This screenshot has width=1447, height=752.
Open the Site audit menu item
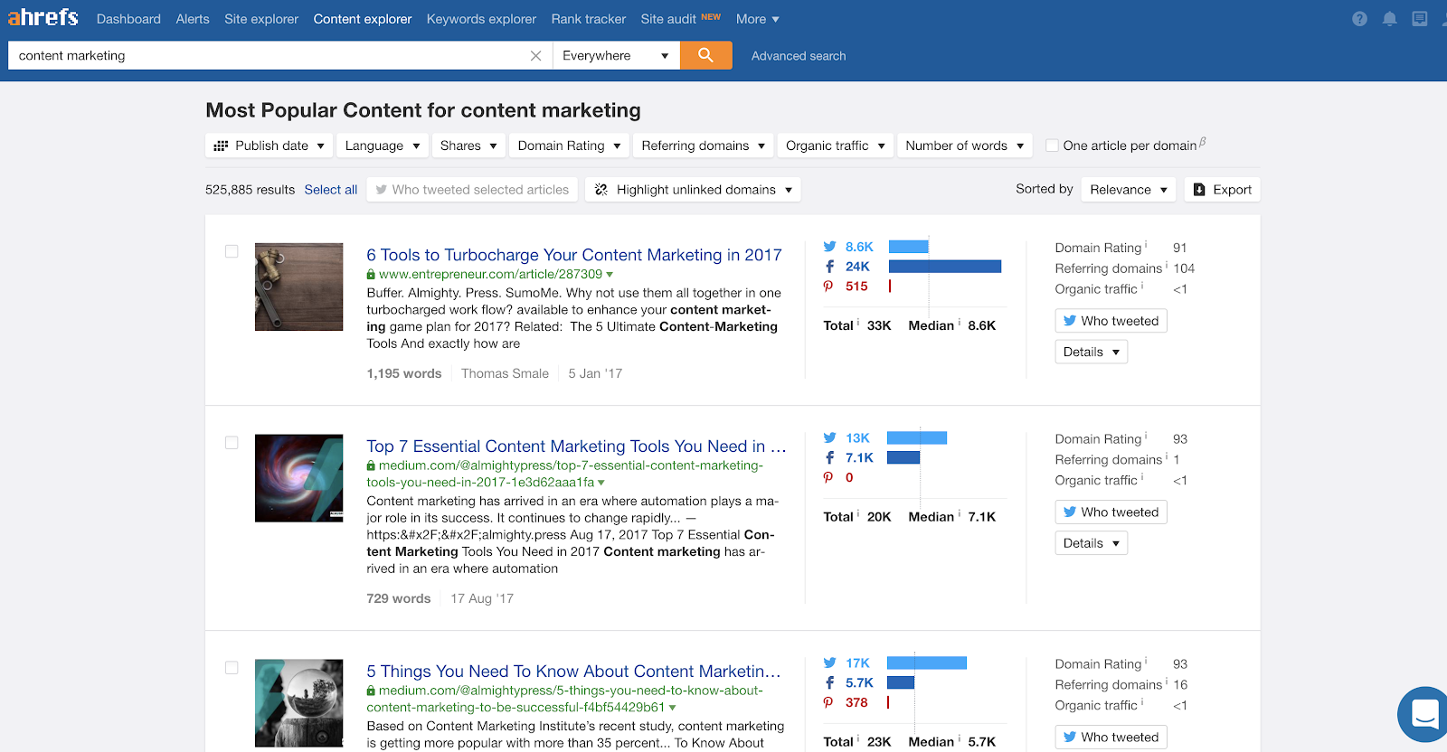click(668, 19)
